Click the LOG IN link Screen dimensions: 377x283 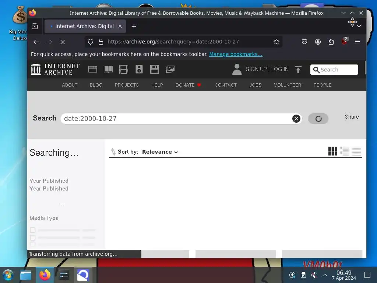coord(280,69)
